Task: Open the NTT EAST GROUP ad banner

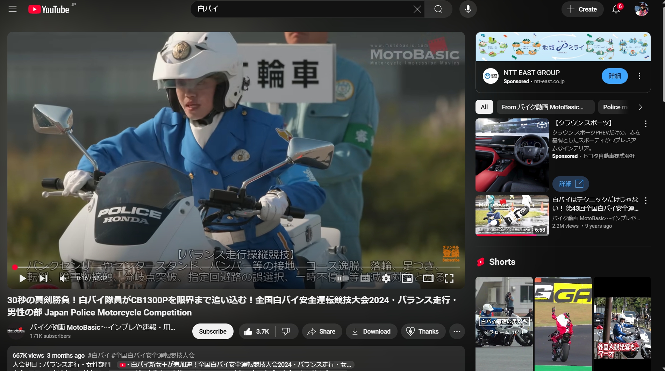Action: pyautogui.click(x=563, y=47)
